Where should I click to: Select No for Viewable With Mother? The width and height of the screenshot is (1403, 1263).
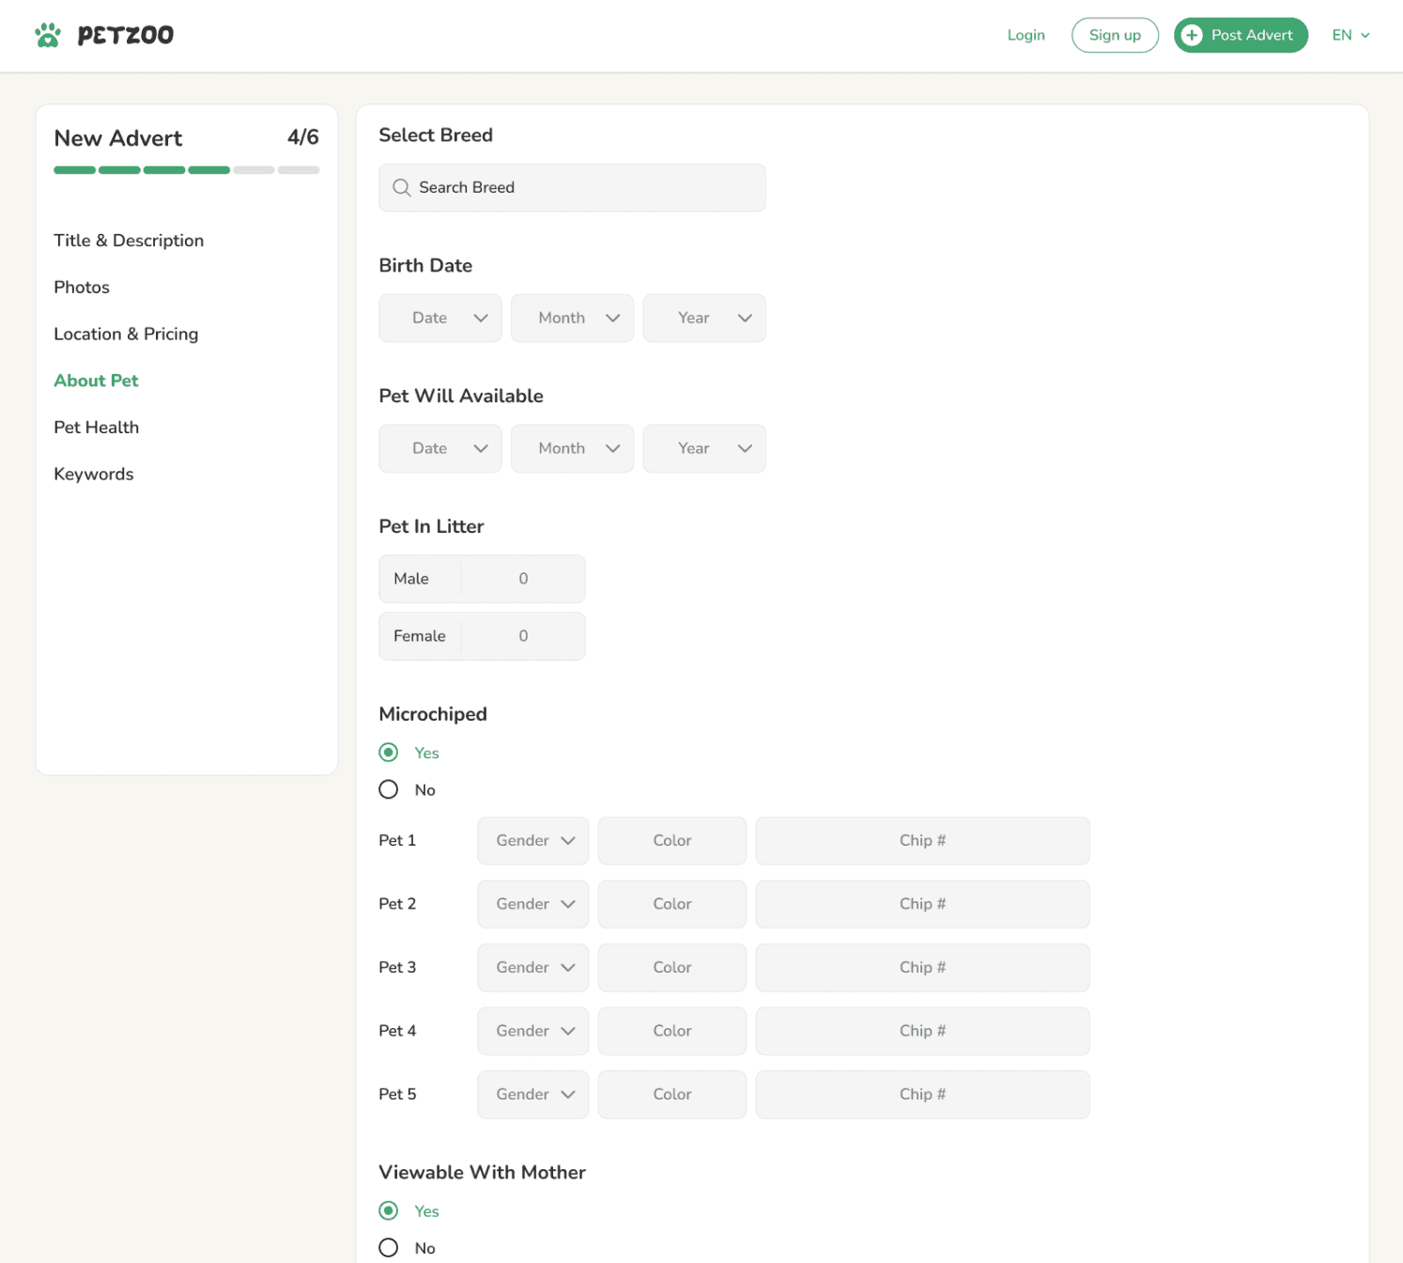click(x=389, y=1247)
